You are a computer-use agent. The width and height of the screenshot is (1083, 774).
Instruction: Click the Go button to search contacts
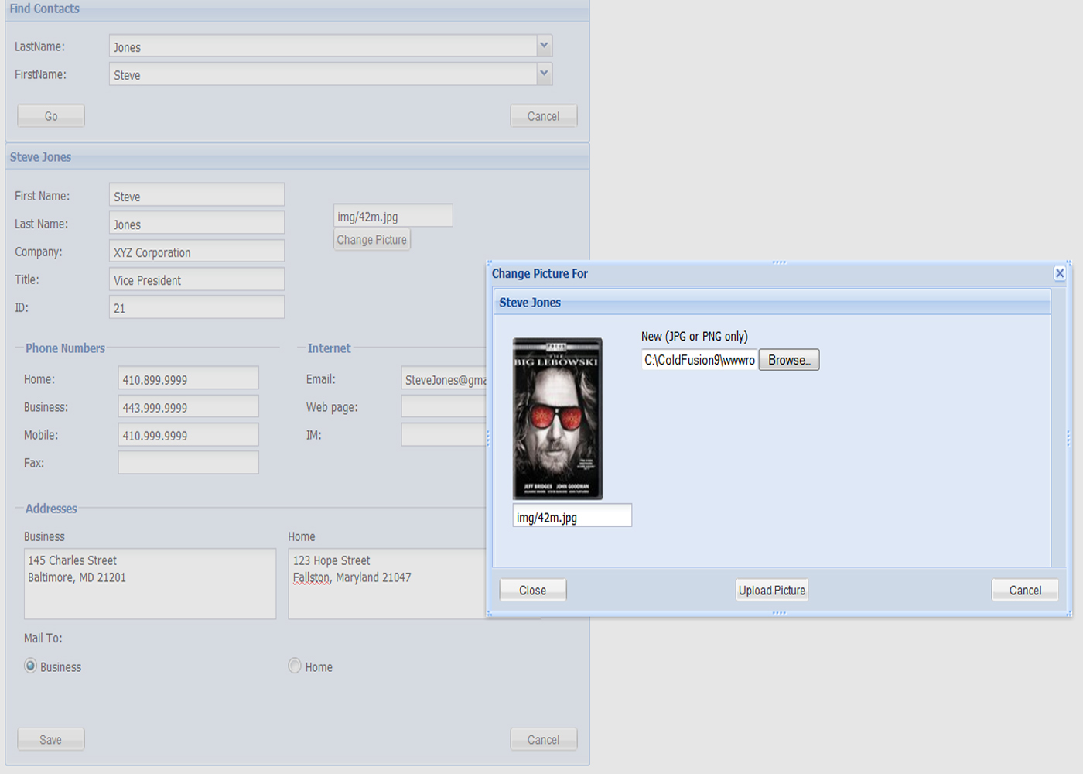point(50,115)
